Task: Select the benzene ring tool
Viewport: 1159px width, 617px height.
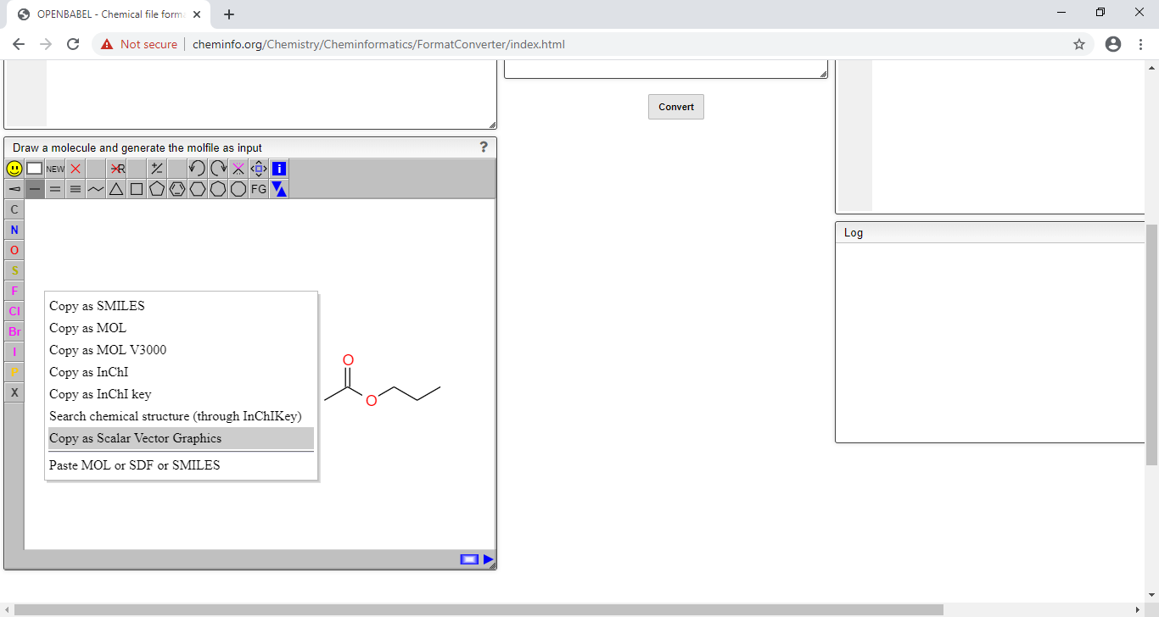Action: tap(177, 189)
